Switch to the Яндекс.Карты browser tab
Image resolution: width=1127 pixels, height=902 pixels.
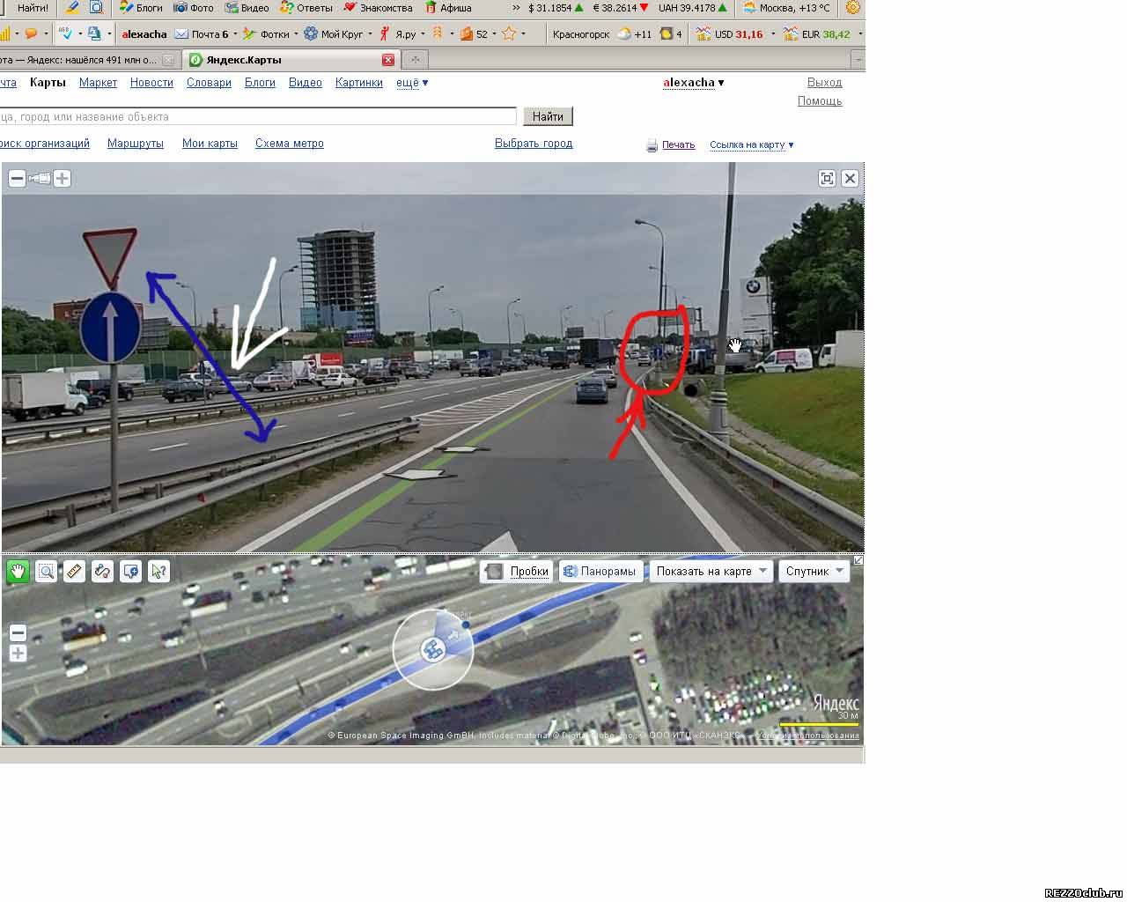pos(291,60)
